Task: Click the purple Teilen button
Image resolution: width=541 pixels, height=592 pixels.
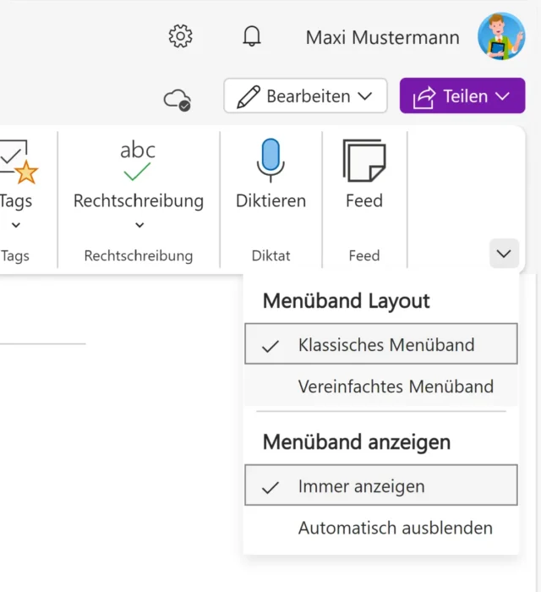Action: pyautogui.click(x=462, y=96)
